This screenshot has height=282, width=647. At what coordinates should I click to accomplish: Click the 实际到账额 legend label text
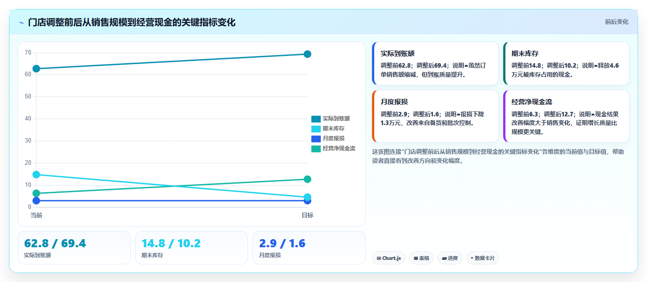[336, 119]
